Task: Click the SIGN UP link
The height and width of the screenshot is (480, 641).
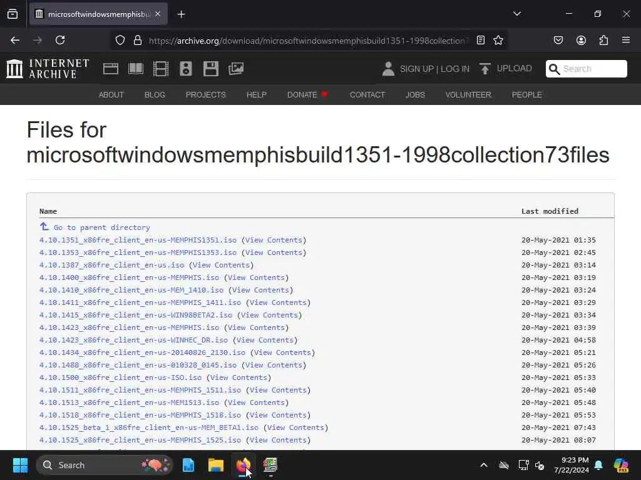Action: pos(417,69)
